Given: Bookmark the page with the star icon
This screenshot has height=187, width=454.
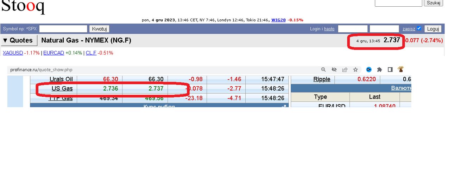Looking at the screenshot, I should (355, 69).
